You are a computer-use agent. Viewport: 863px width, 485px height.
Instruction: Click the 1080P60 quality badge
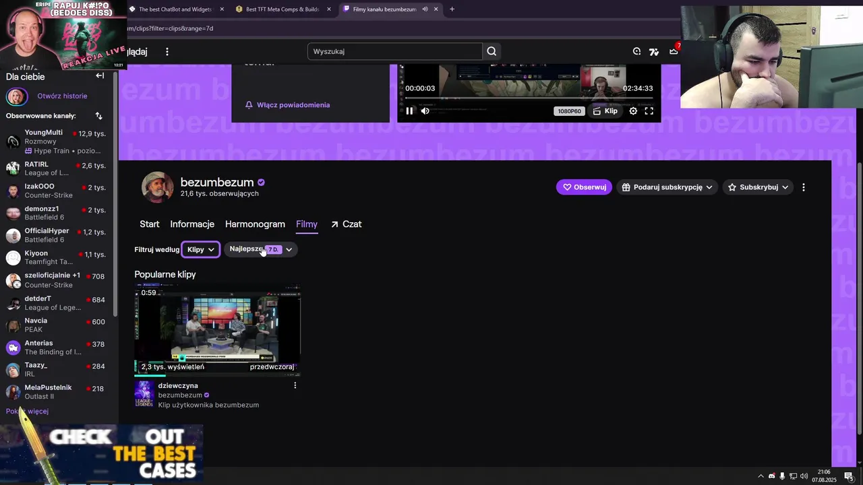click(569, 111)
